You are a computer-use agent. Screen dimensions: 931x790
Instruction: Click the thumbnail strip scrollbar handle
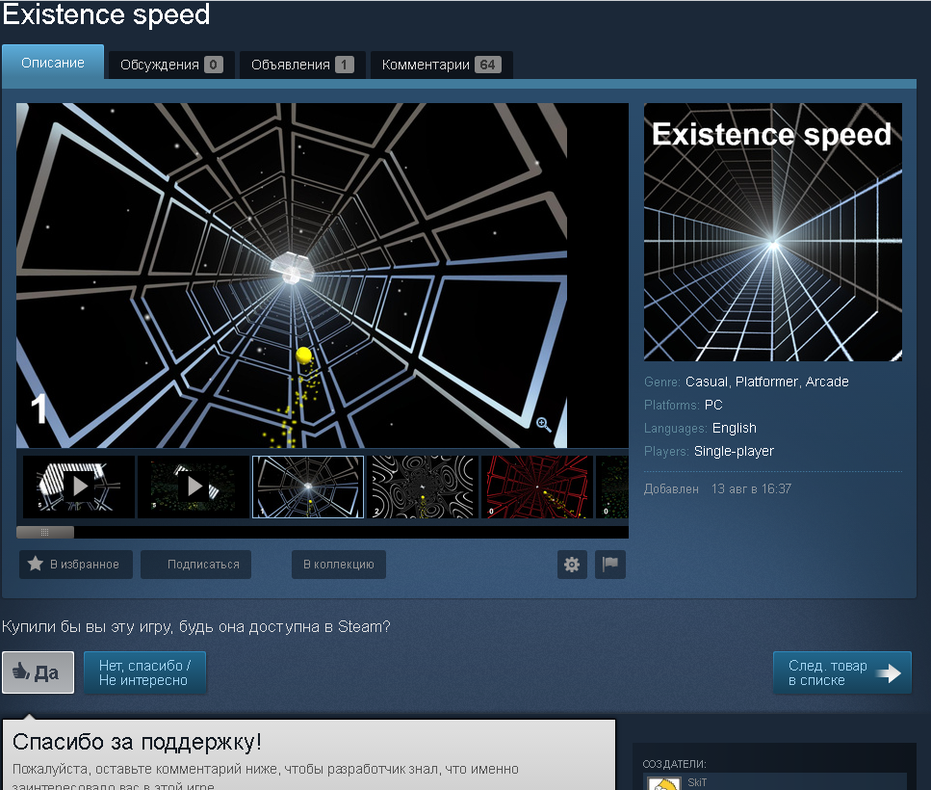[x=45, y=532]
